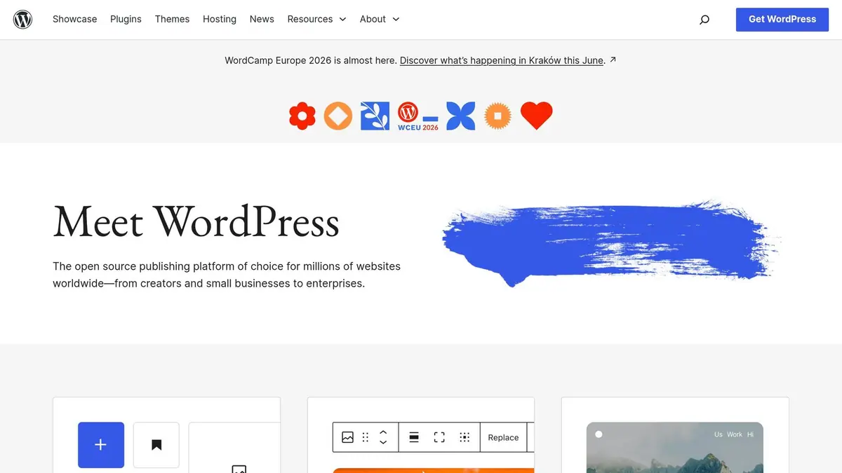The height and width of the screenshot is (473, 842).
Task: Click the external arrow after Kraków link
Action: 613,60
